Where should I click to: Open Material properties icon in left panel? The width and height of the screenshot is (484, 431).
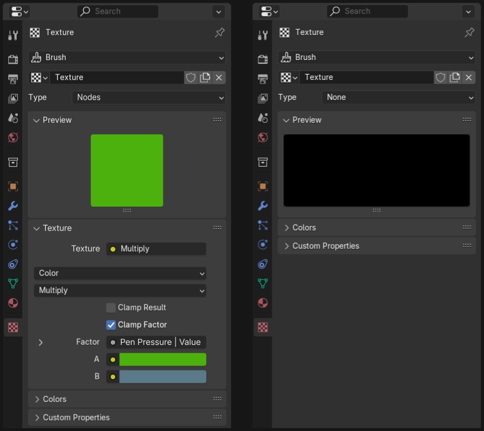click(x=13, y=303)
